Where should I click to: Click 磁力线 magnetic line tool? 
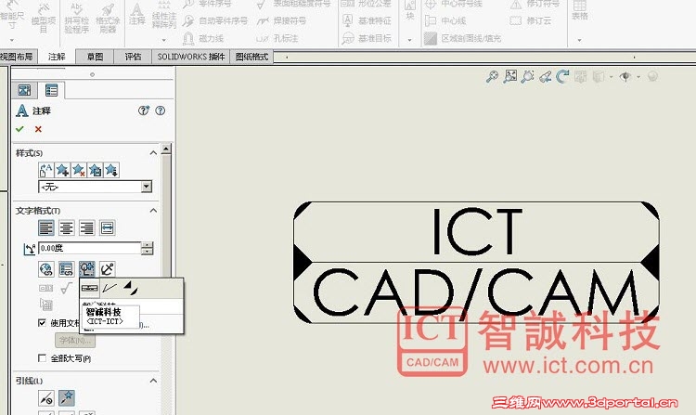(203, 38)
